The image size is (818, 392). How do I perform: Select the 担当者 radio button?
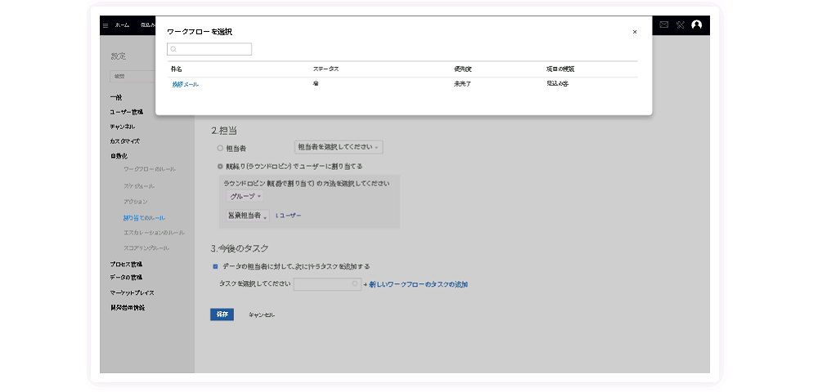pyautogui.click(x=220, y=149)
